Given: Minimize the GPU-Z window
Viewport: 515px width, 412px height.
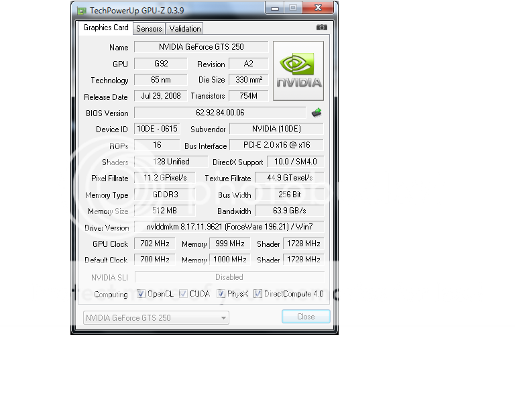Looking at the screenshot, I should click(275, 8).
